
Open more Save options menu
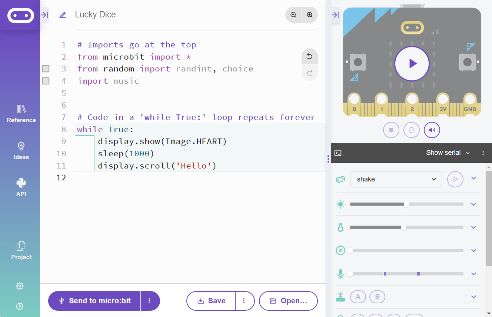coord(245,301)
